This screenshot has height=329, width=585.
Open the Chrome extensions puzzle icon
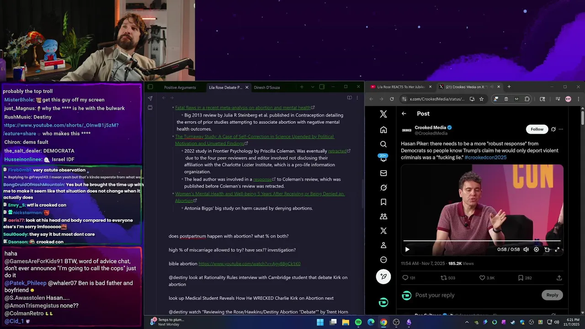(527, 99)
